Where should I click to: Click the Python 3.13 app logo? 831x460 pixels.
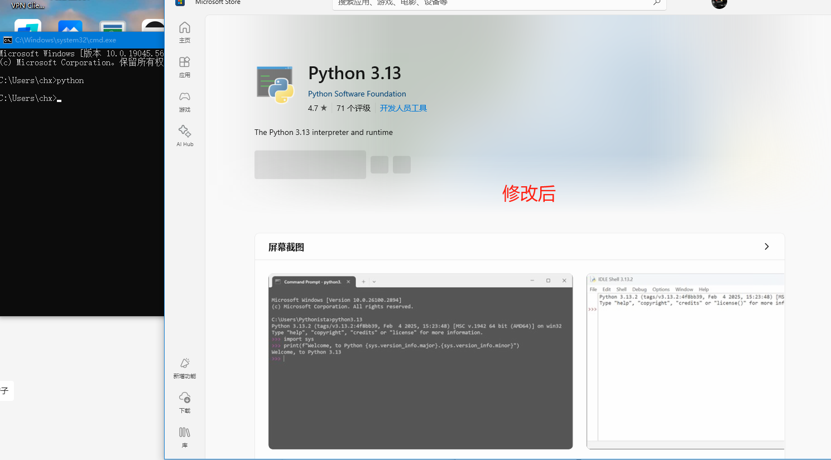click(x=275, y=85)
